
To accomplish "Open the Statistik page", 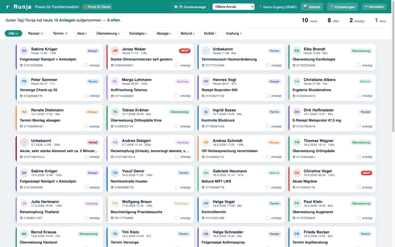I will tap(312, 7).
